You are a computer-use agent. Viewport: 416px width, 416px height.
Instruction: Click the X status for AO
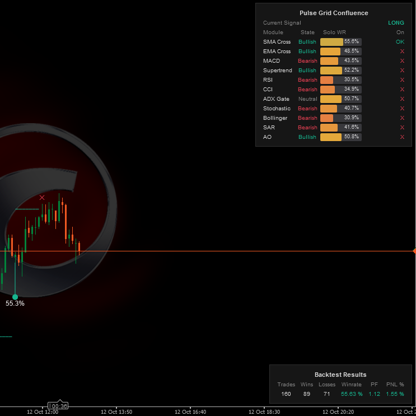tap(402, 137)
